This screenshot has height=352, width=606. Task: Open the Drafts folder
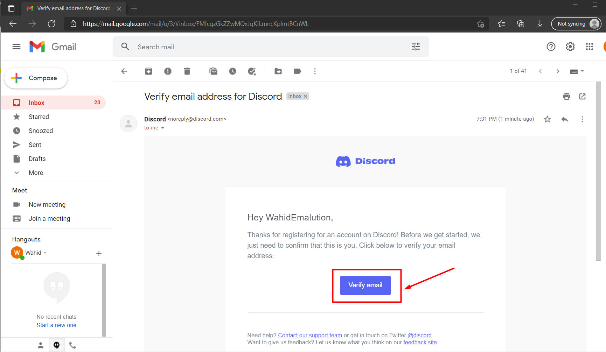[53, 159]
